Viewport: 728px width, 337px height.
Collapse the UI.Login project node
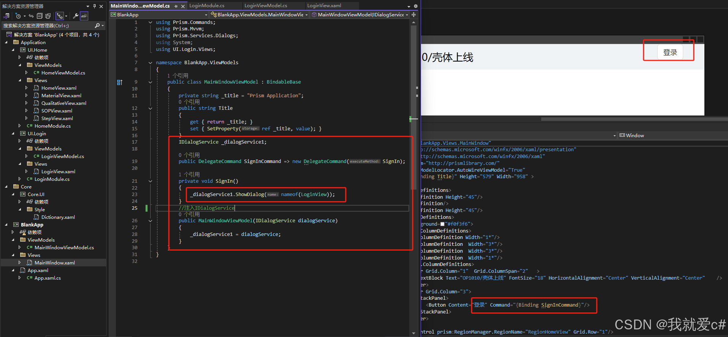[13, 133]
